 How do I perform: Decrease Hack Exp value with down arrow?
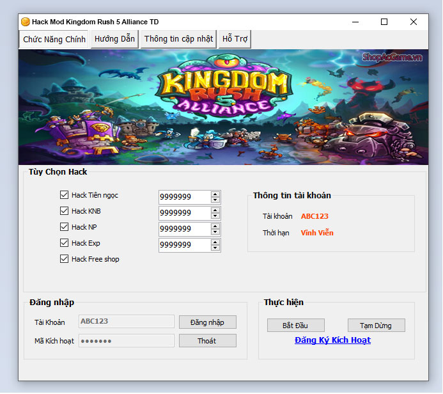(x=215, y=248)
